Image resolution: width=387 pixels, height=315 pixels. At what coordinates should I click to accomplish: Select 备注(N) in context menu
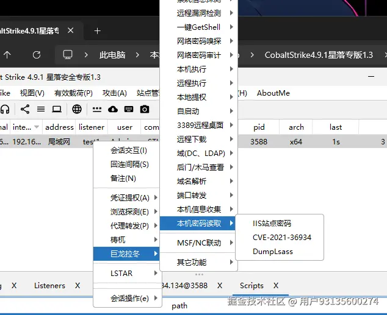(126, 179)
